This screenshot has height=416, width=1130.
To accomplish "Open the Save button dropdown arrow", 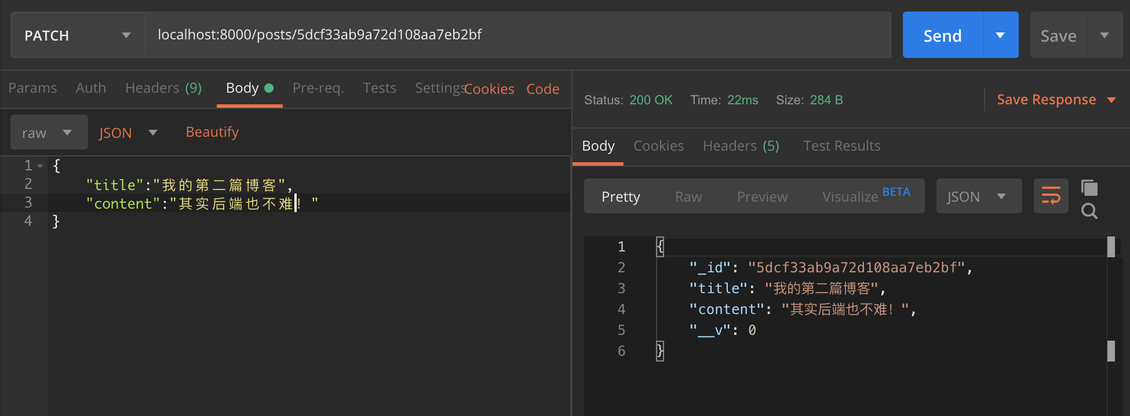I will tap(1105, 35).
